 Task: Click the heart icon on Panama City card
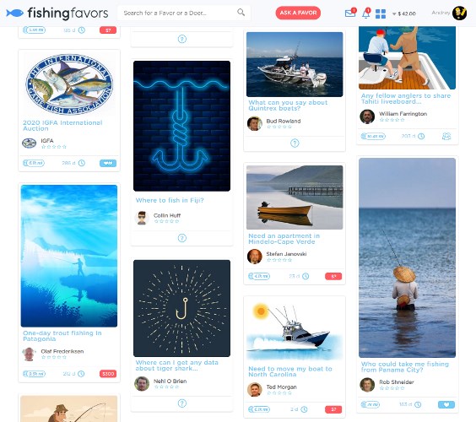pos(446,404)
